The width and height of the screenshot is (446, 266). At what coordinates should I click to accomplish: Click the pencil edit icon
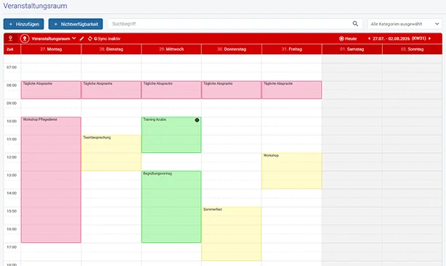(82, 38)
